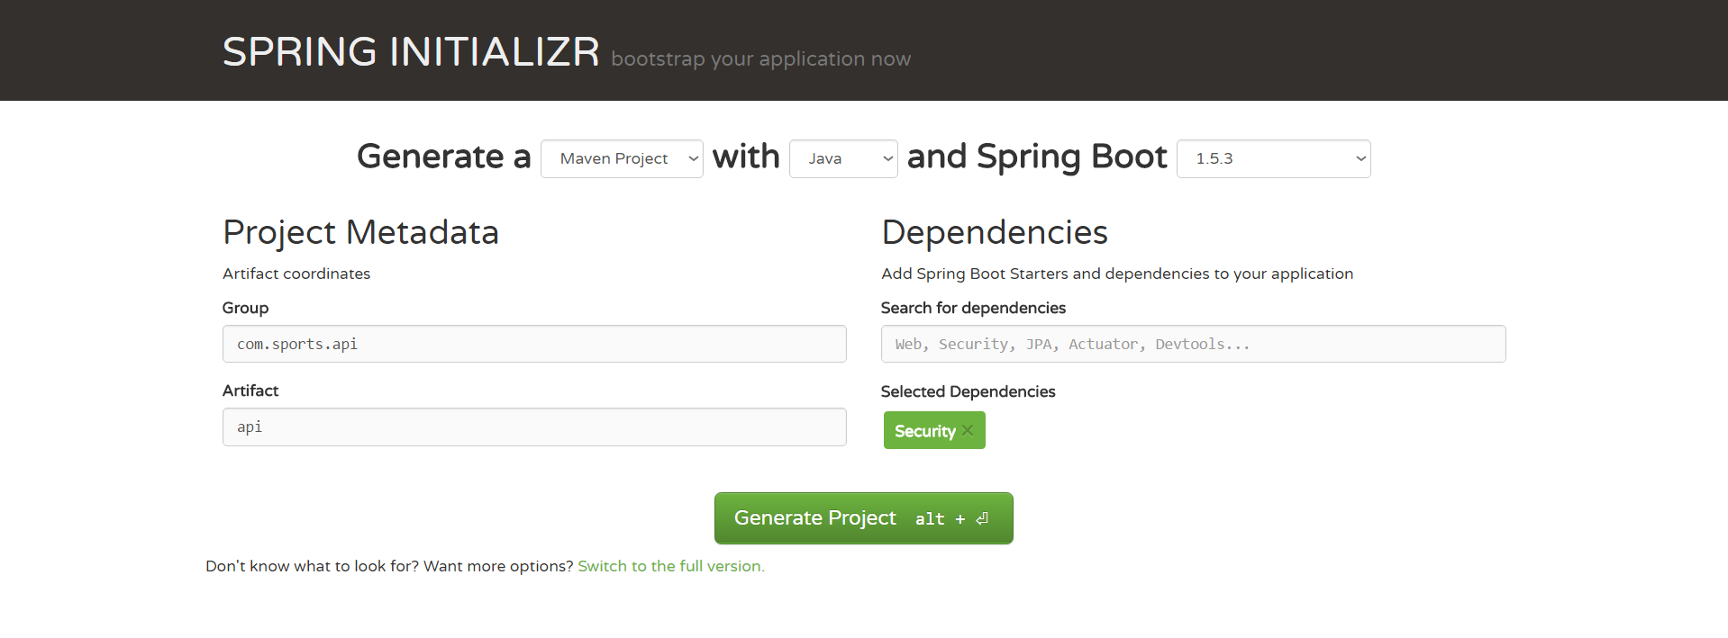Click the Project Metadata heading
This screenshot has height=638, width=1728.
click(x=360, y=232)
